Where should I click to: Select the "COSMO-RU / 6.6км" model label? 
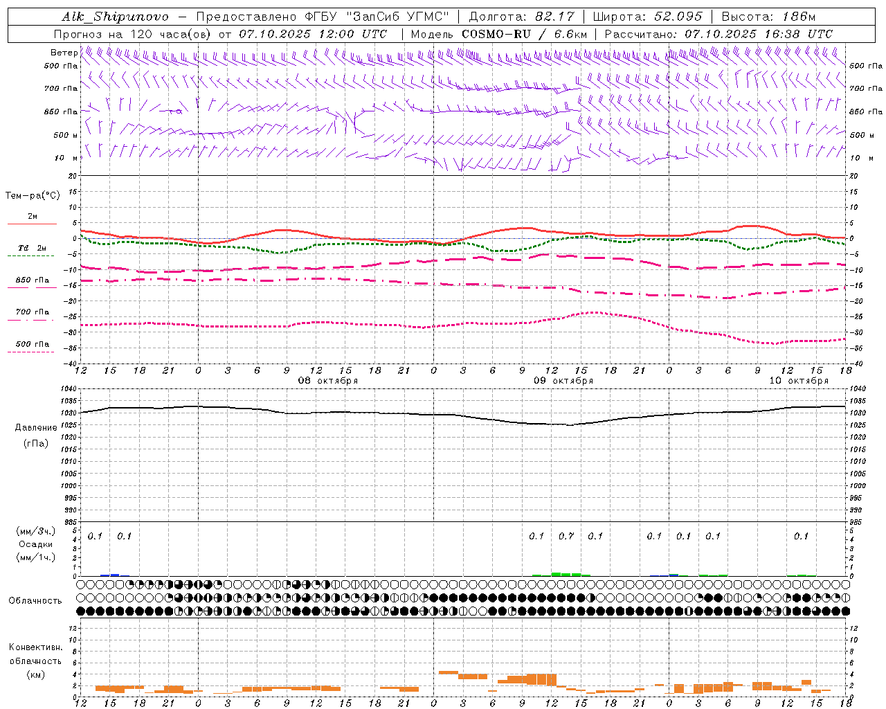coord(525,34)
